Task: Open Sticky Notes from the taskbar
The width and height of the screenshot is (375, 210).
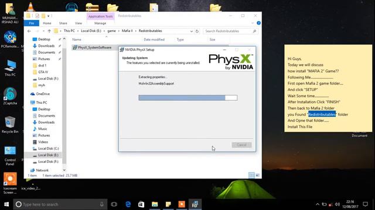Action: (x=168, y=204)
